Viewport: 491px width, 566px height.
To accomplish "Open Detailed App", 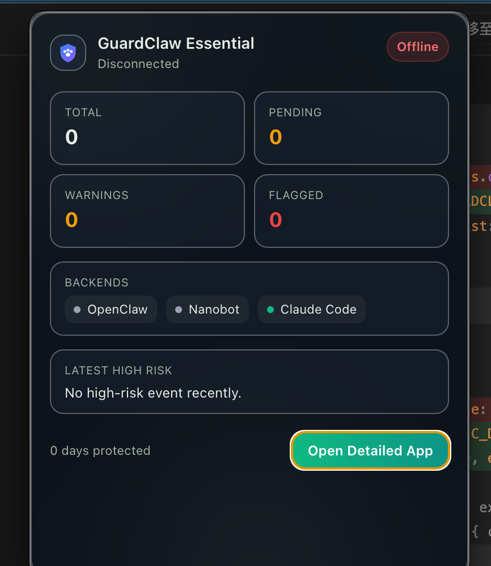I will pos(370,450).
